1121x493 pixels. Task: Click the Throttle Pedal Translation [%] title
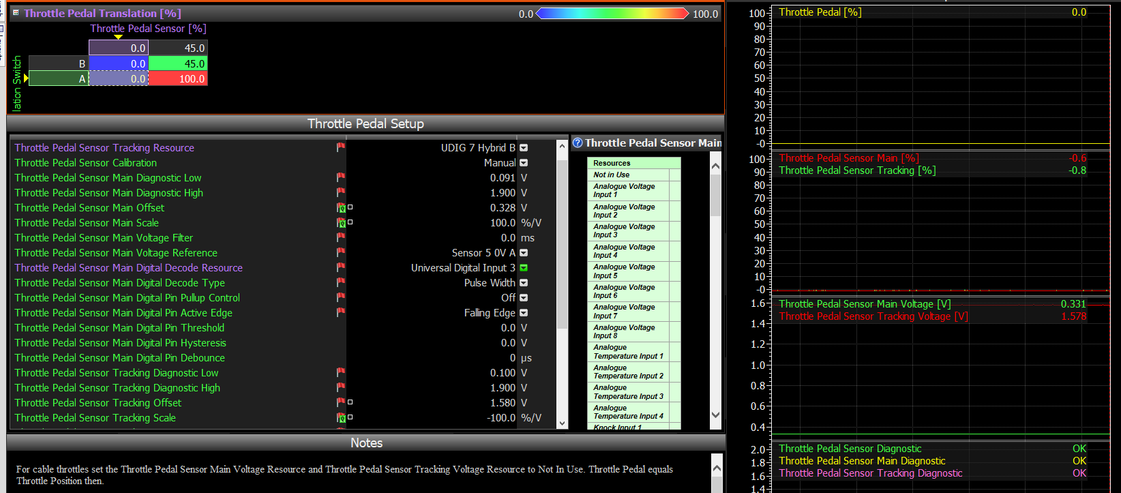coord(102,13)
